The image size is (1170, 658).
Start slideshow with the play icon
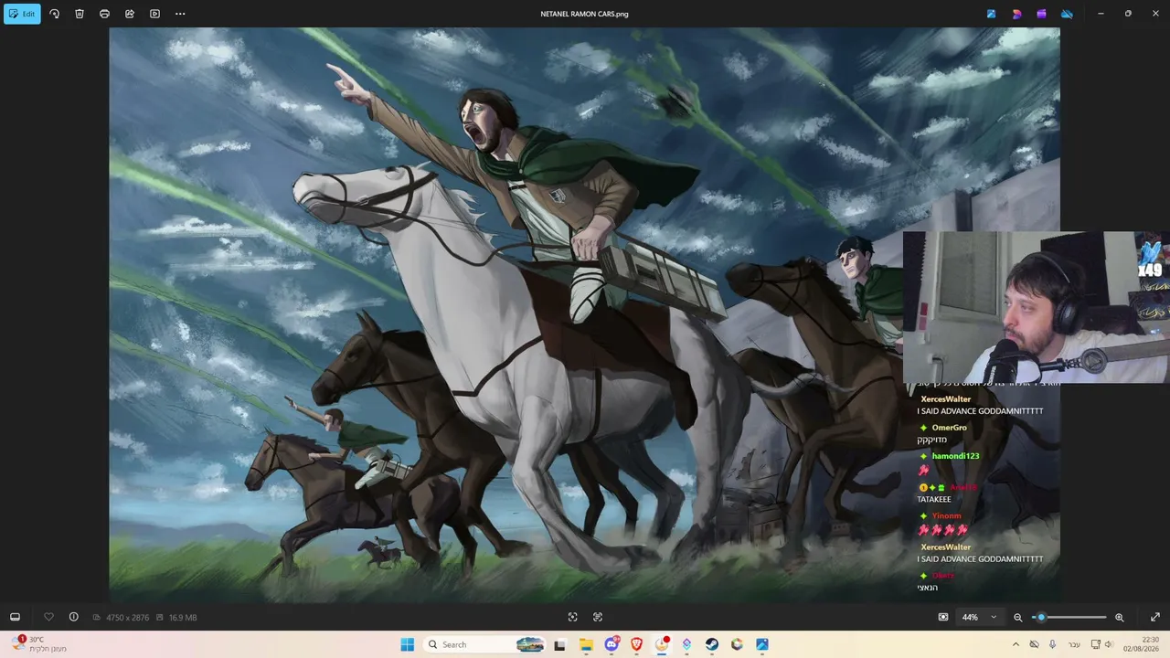(154, 14)
